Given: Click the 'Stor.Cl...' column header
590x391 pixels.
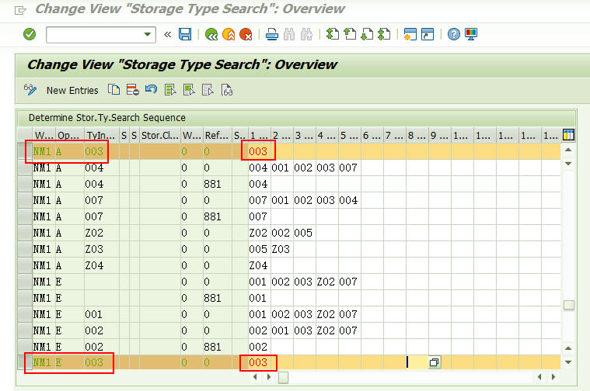Looking at the screenshot, I should point(160,136).
